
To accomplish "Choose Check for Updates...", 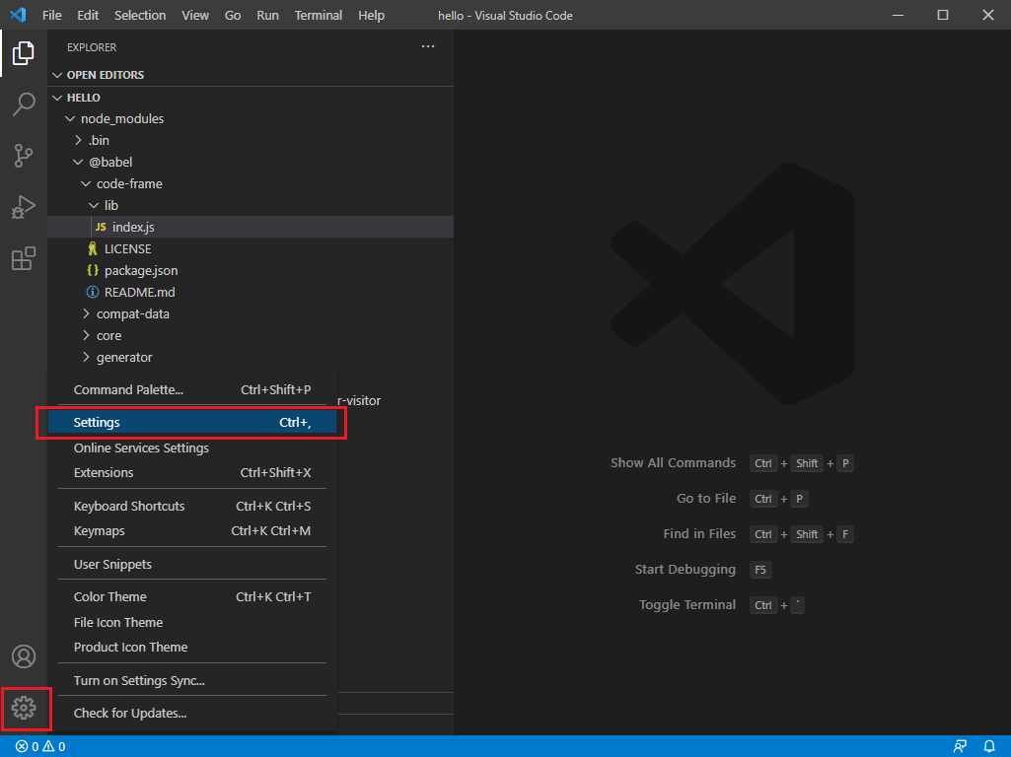I will 192,714.
